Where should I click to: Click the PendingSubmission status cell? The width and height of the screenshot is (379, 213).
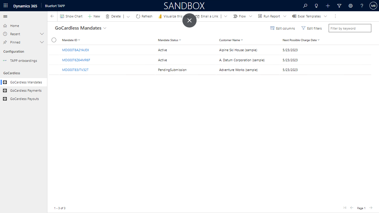(x=172, y=70)
